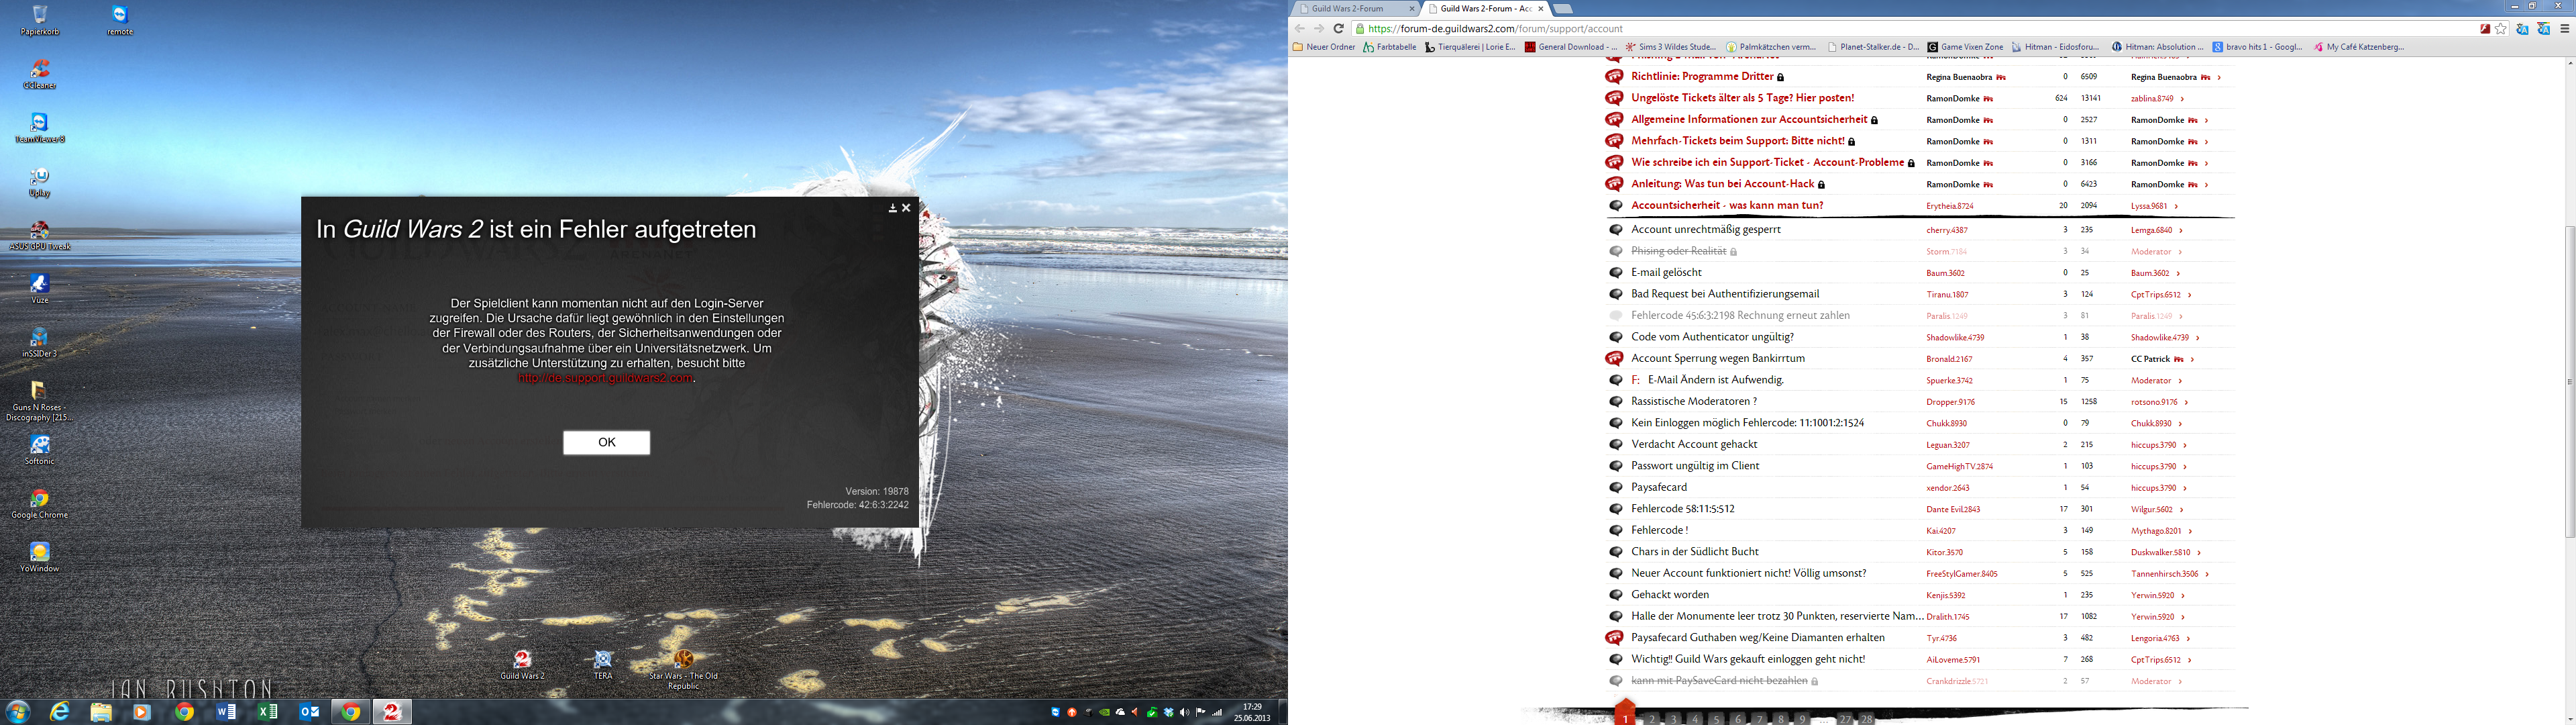
Task: Reload the page in Chrome
Action: point(1338,28)
